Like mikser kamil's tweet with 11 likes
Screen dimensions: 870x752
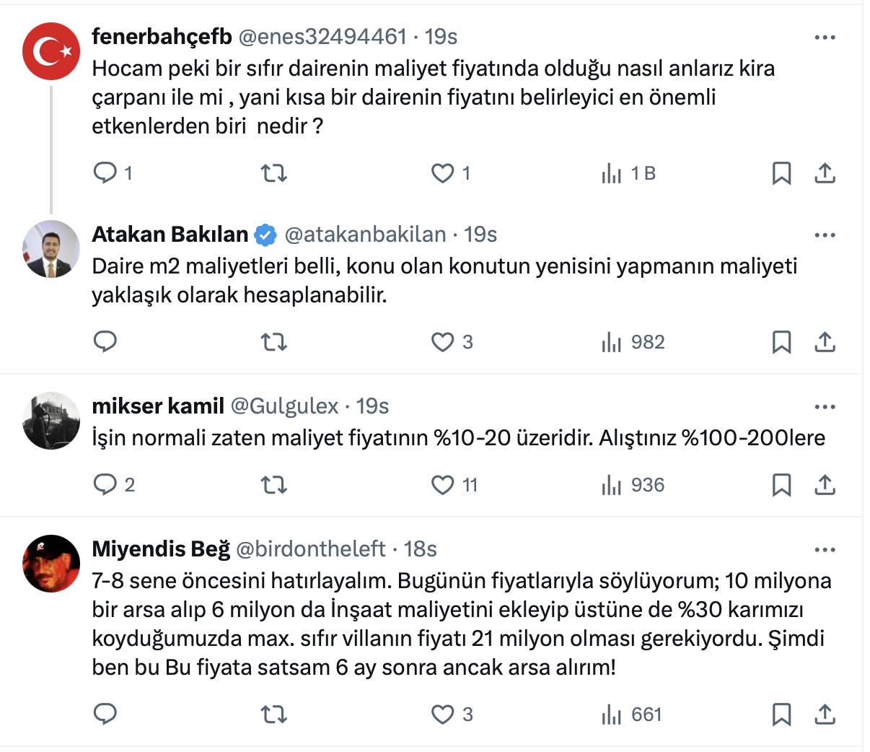pos(442,485)
